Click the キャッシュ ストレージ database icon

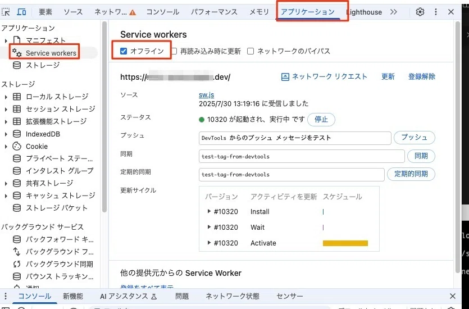click(x=17, y=196)
